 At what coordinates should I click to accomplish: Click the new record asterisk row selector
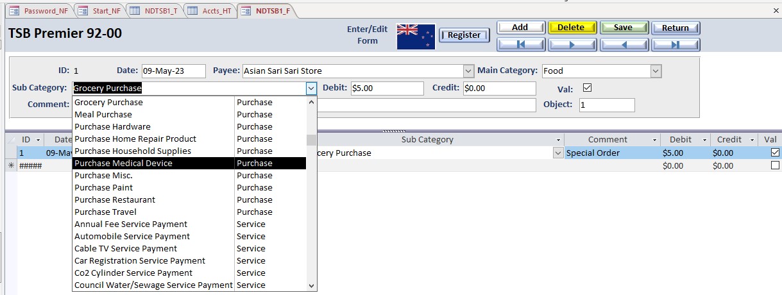click(x=11, y=166)
